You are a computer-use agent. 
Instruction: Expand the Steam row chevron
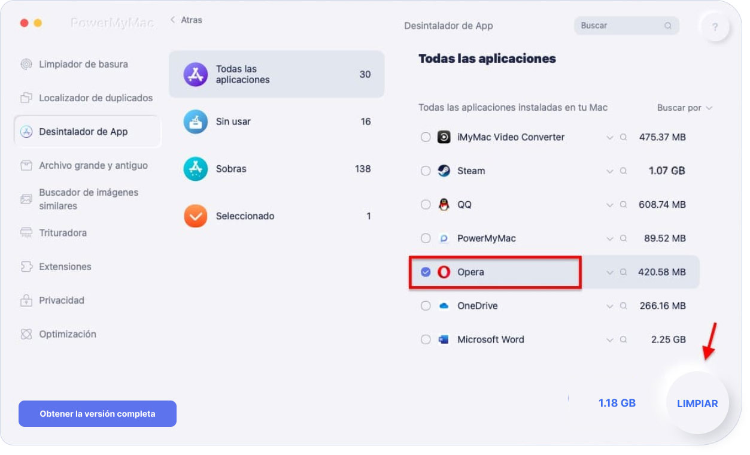pyautogui.click(x=609, y=171)
